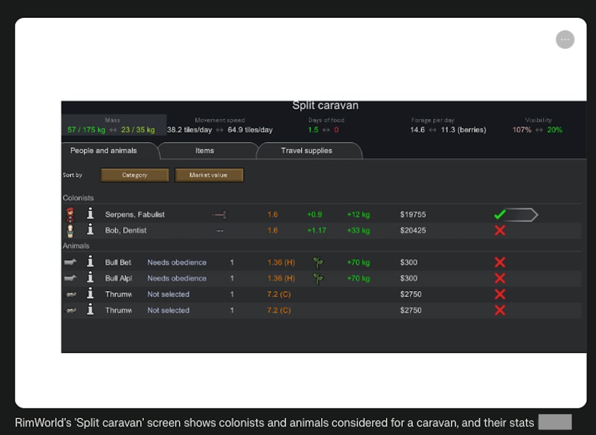Toggle red X for Bull Bet
The image size is (596, 435).
point(500,262)
